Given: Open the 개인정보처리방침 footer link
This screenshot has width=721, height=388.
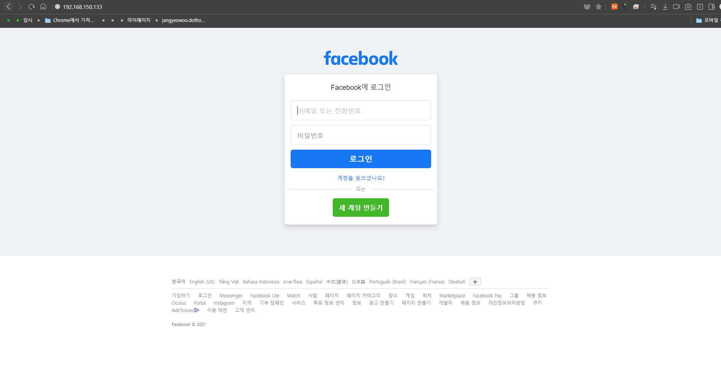Looking at the screenshot, I should pyautogui.click(x=506, y=303).
